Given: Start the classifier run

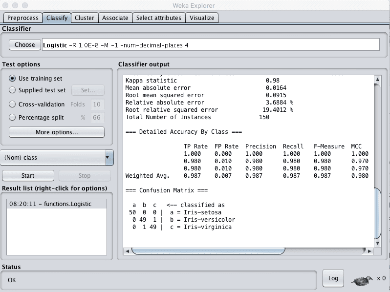Looking at the screenshot, I should tap(28, 175).
